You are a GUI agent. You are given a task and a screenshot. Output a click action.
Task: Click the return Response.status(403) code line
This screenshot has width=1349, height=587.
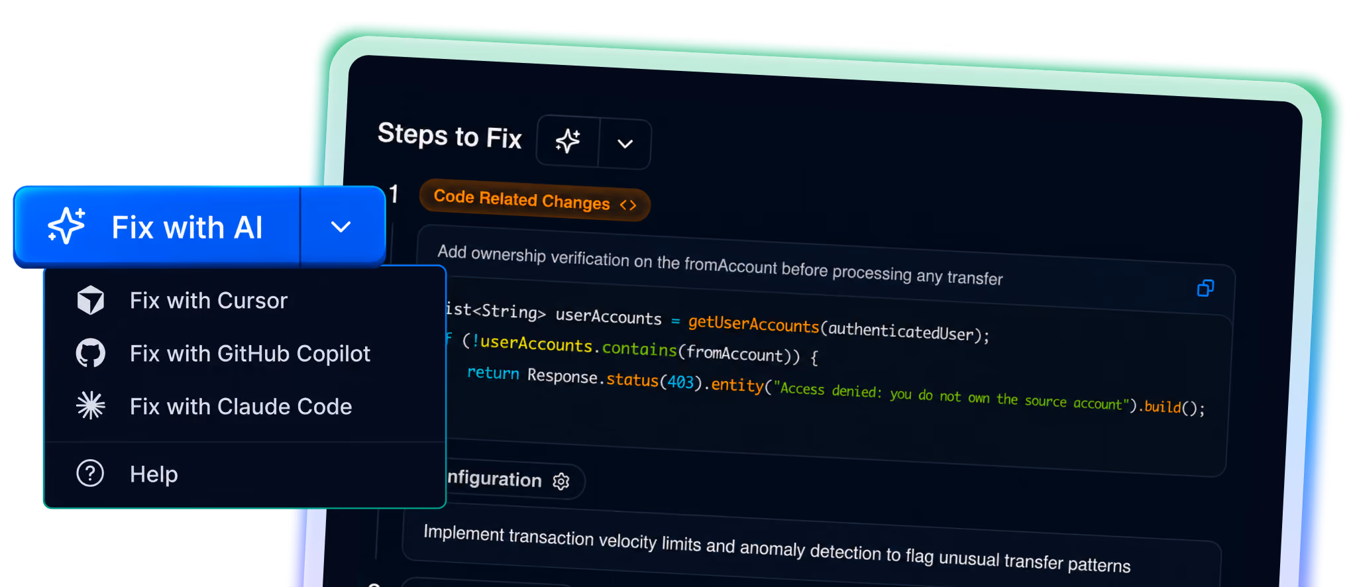tap(836, 390)
